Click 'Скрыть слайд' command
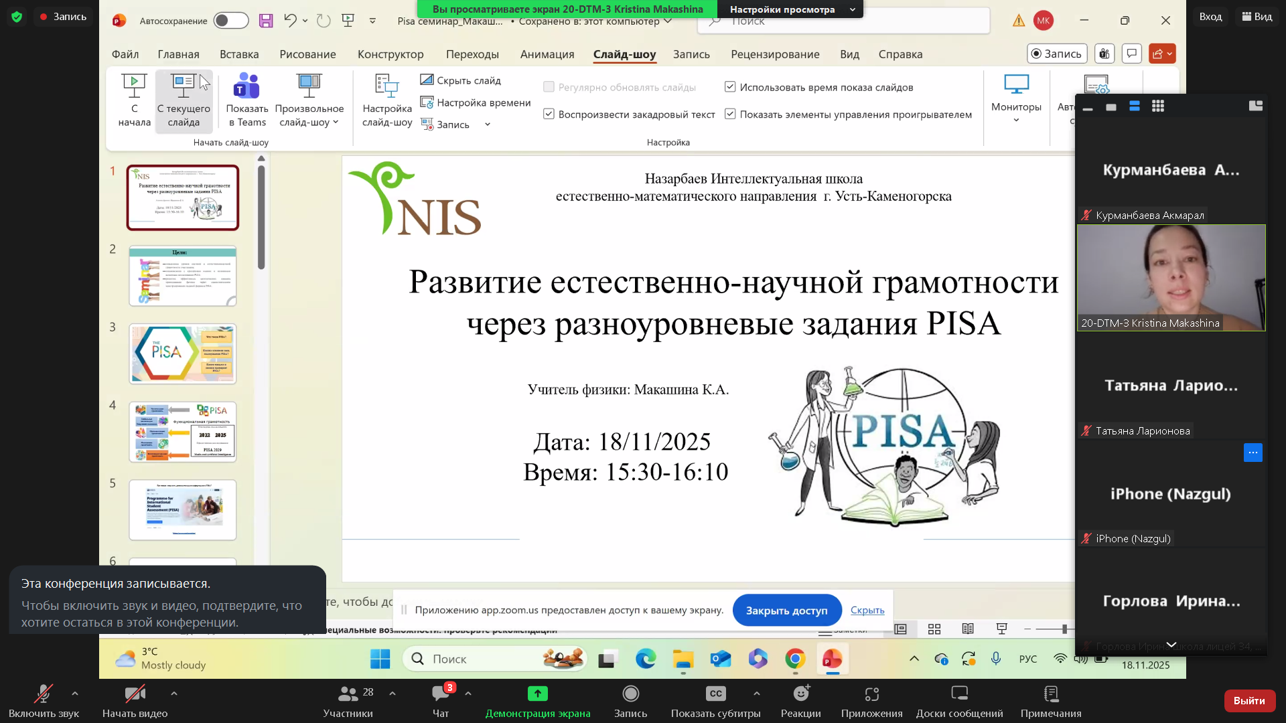 click(461, 80)
